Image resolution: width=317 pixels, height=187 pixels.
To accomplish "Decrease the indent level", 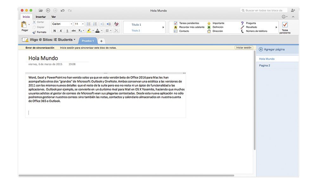I will (x=102, y=24).
